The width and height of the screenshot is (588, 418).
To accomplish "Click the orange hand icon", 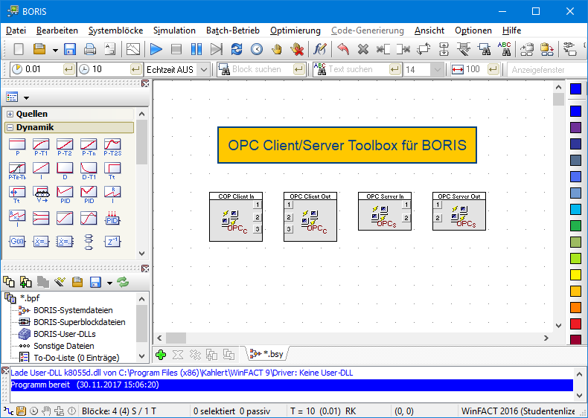I will [x=277, y=49].
